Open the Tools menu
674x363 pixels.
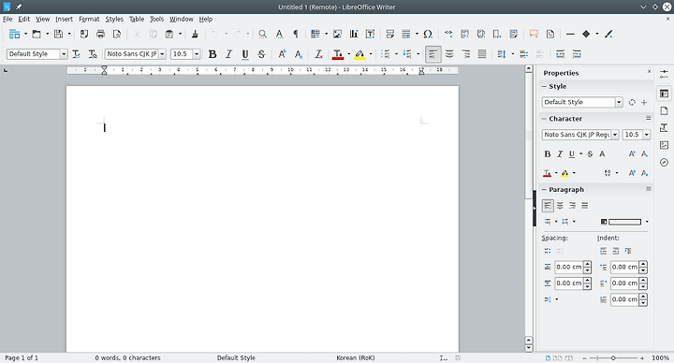pos(157,19)
